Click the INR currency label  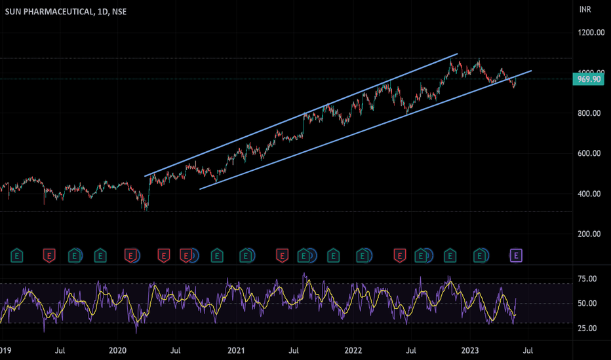coord(585,9)
